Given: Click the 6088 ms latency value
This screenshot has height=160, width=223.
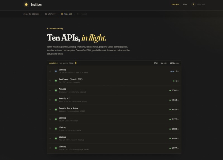Looking at the screenshot, I should pos(174,129).
